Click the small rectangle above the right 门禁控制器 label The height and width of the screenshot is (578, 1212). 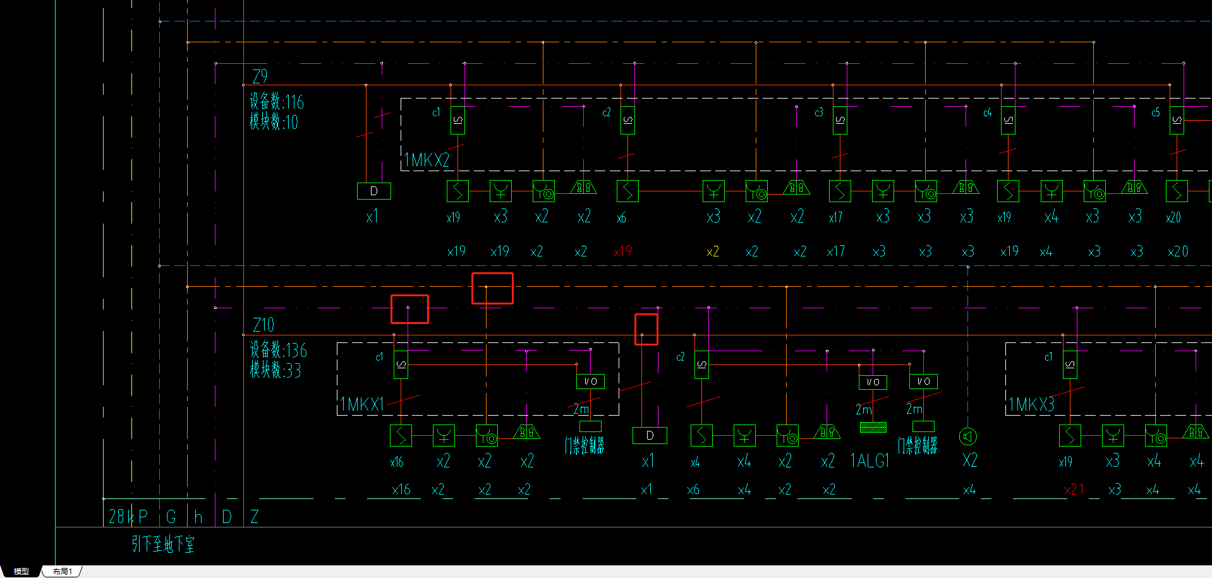point(923,426)
